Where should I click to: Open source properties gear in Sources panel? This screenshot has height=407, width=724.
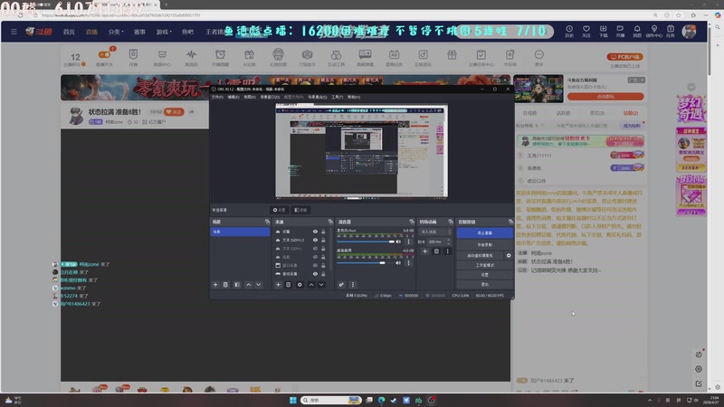[x=300, y=285]
